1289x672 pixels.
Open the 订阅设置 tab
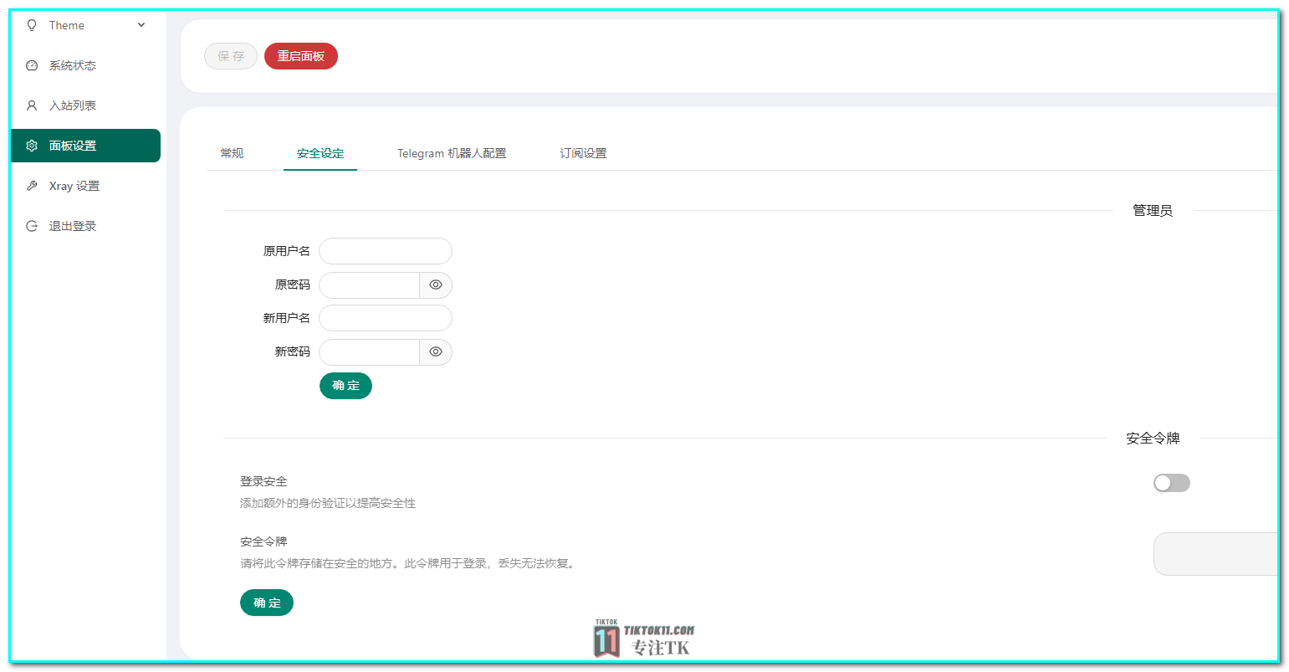[583, 153]
